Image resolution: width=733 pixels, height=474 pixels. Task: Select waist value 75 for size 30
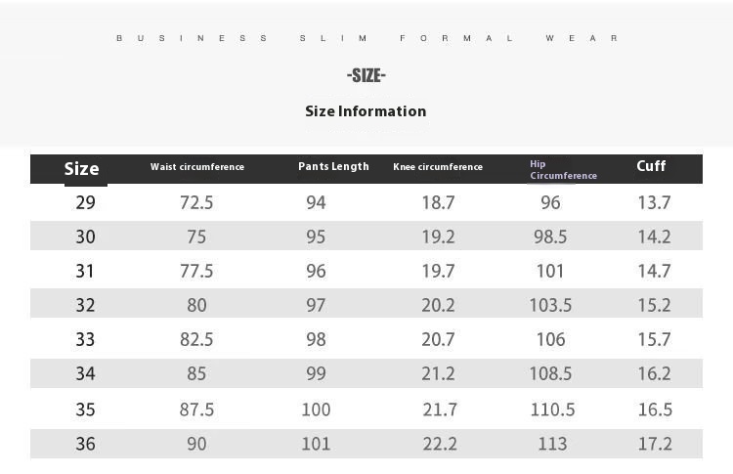(x=196, y=237)
